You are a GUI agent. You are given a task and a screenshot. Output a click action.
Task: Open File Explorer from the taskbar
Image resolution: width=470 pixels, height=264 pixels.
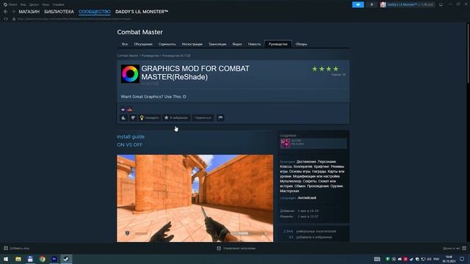click(x=18, y=259)
